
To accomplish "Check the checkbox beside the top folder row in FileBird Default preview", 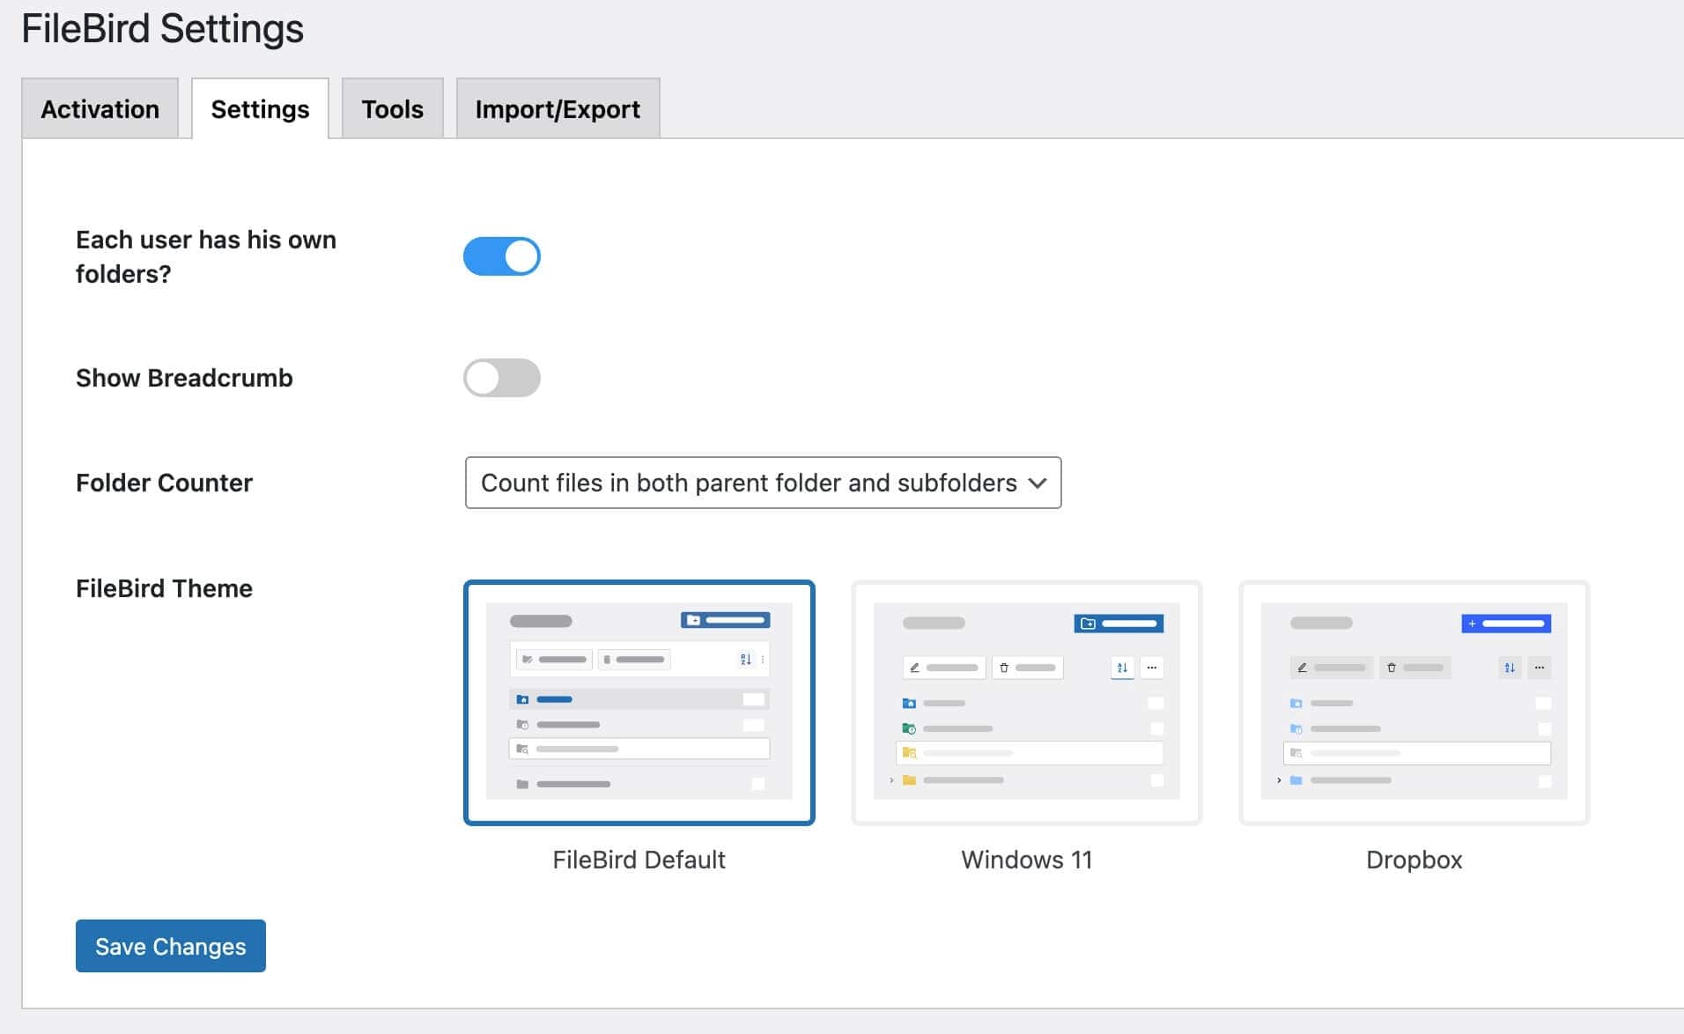I will tap(754, 699).
